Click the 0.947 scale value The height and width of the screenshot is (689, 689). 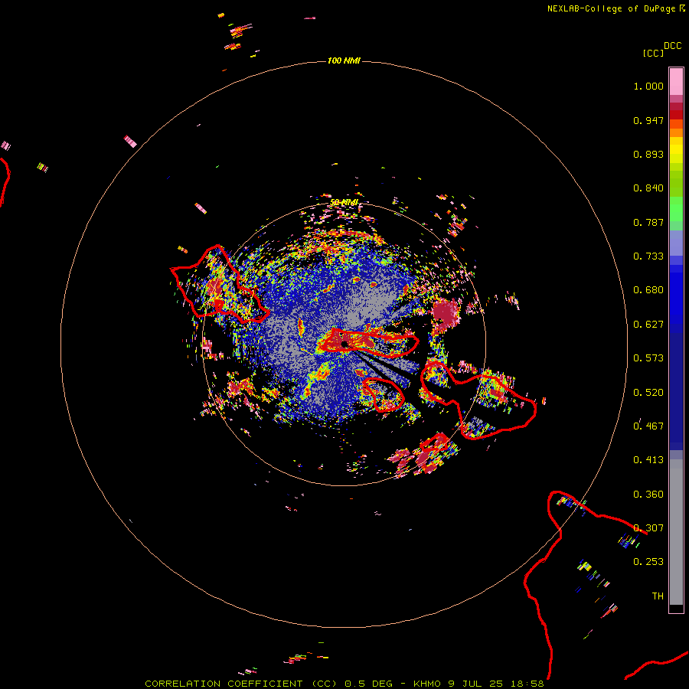tap(648, 120)
